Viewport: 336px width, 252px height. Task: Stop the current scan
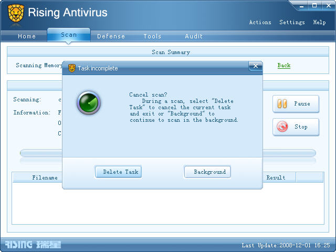click(296, 127)
